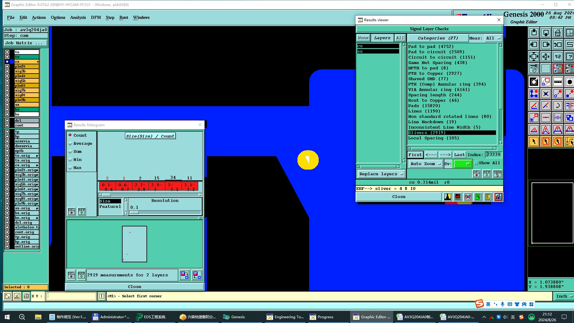Click the rotate feature tool icon
This screenshot has width=574, height=323.
click(558, 106)
